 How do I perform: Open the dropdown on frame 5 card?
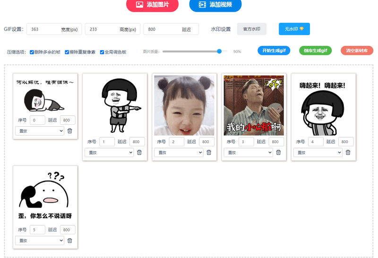point(40,241)
